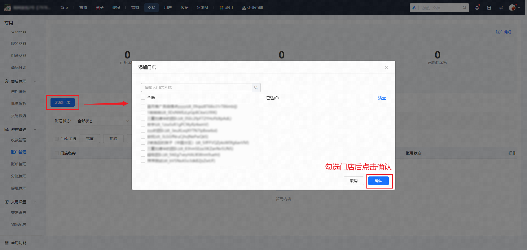Select 商品分组 in sidebar
527x250 pixels.
[19, 68]
